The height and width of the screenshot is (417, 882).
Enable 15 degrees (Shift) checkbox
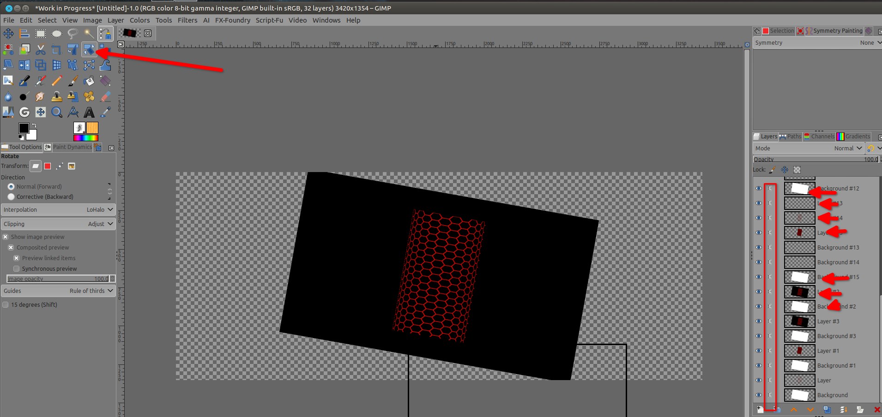pos(6,305)
